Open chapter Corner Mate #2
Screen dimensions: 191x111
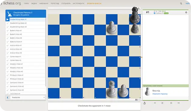(x=26, y=60)
